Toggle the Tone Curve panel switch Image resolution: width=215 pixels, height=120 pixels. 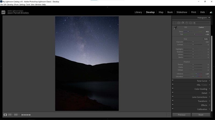pos(173,80)
